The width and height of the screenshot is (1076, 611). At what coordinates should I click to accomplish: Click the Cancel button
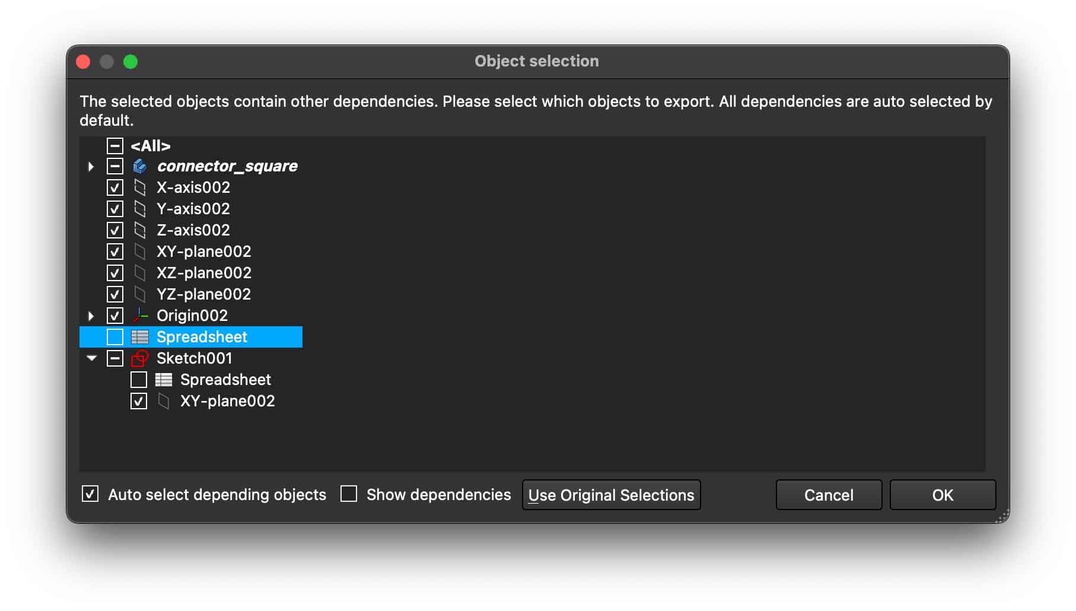coord(828,495)
